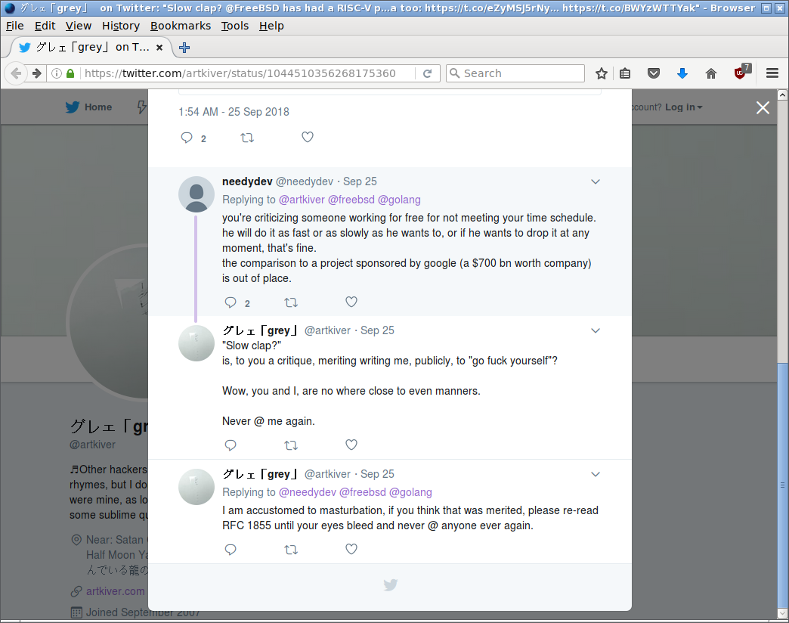Reply to the "Never @ me again" tweet
Image resolution: width=789 pixels, height=623 pixels.
point(231,445)
